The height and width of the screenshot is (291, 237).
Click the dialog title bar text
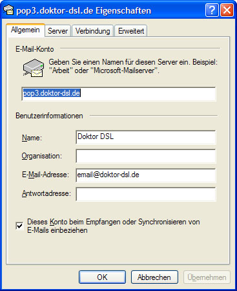84,11
